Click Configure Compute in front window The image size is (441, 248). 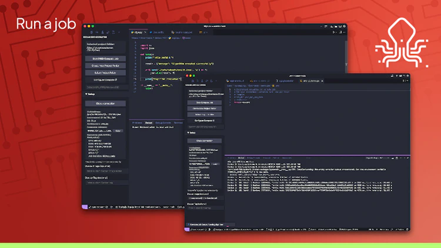point(205,120)
